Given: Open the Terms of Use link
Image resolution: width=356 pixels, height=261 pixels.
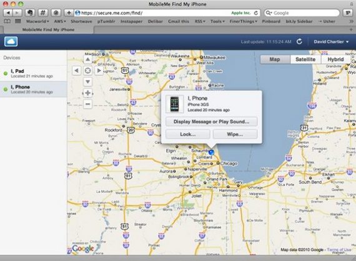Looking at the screenshot, I should point(339,249).
